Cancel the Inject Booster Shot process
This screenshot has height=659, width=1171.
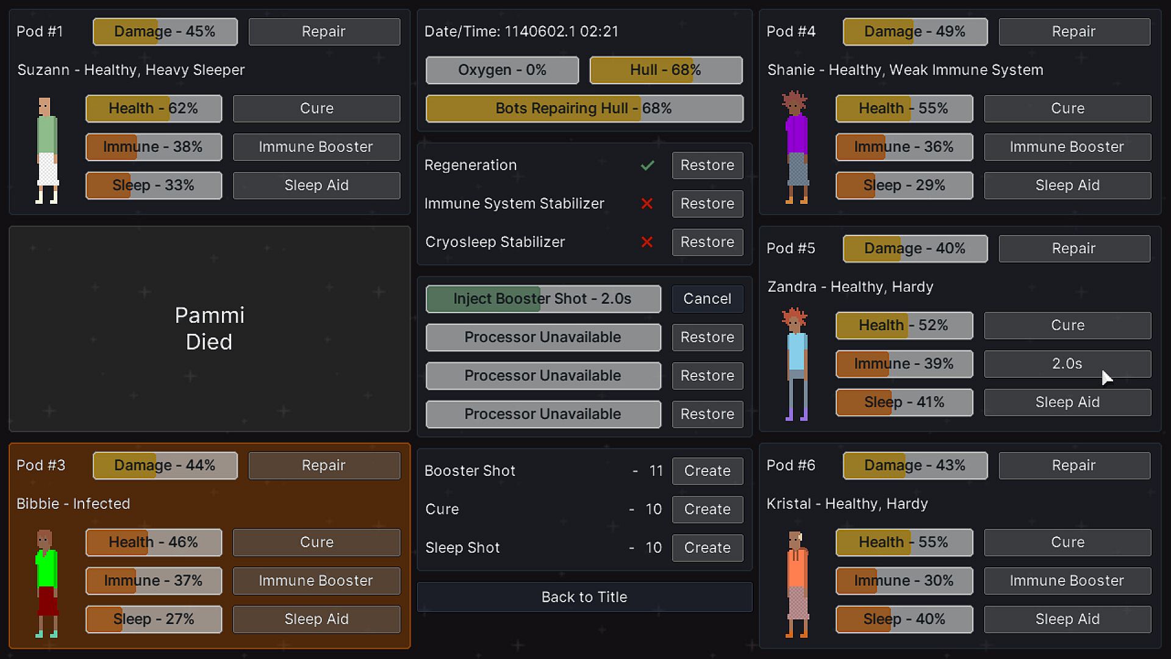707,299
